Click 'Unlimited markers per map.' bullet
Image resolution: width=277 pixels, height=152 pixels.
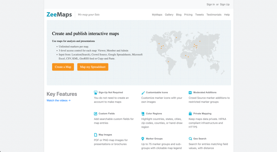[74, 46]
